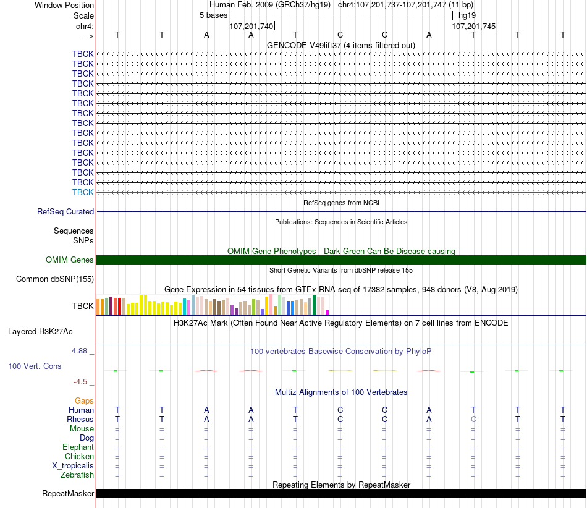The height and width of the screenshot is (508, 587).
Task: Open the OMIM Gene Phenotypes track title
Action: point(341,251)
